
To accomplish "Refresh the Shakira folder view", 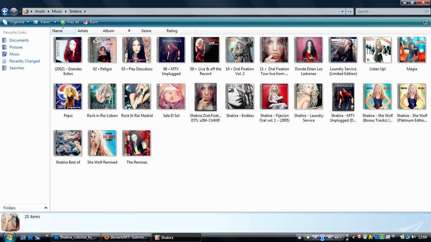I will click(350, 11).
